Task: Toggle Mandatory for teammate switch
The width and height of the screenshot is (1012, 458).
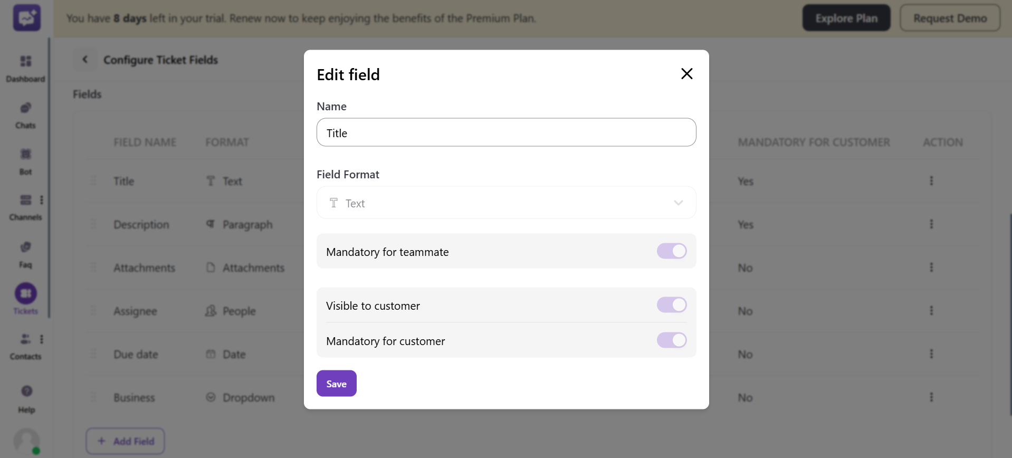Action: click(671, 251)
